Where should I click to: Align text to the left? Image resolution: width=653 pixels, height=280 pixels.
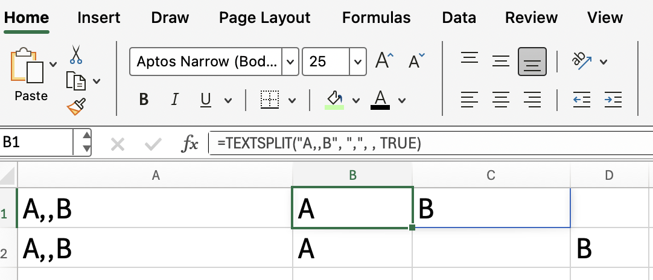pos(470,100)
